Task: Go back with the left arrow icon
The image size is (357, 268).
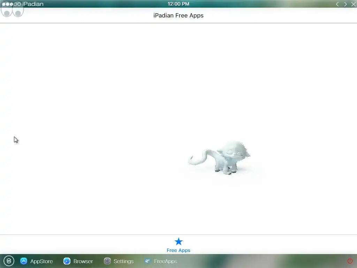Action: pyautogui.click(x=337, y=4)
